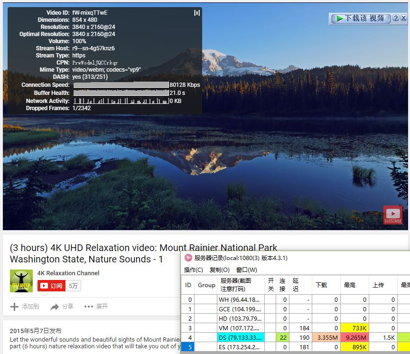This screenshot has height=354, width=410.
Task: Close the video stats overlay
Action: point(196,13)
